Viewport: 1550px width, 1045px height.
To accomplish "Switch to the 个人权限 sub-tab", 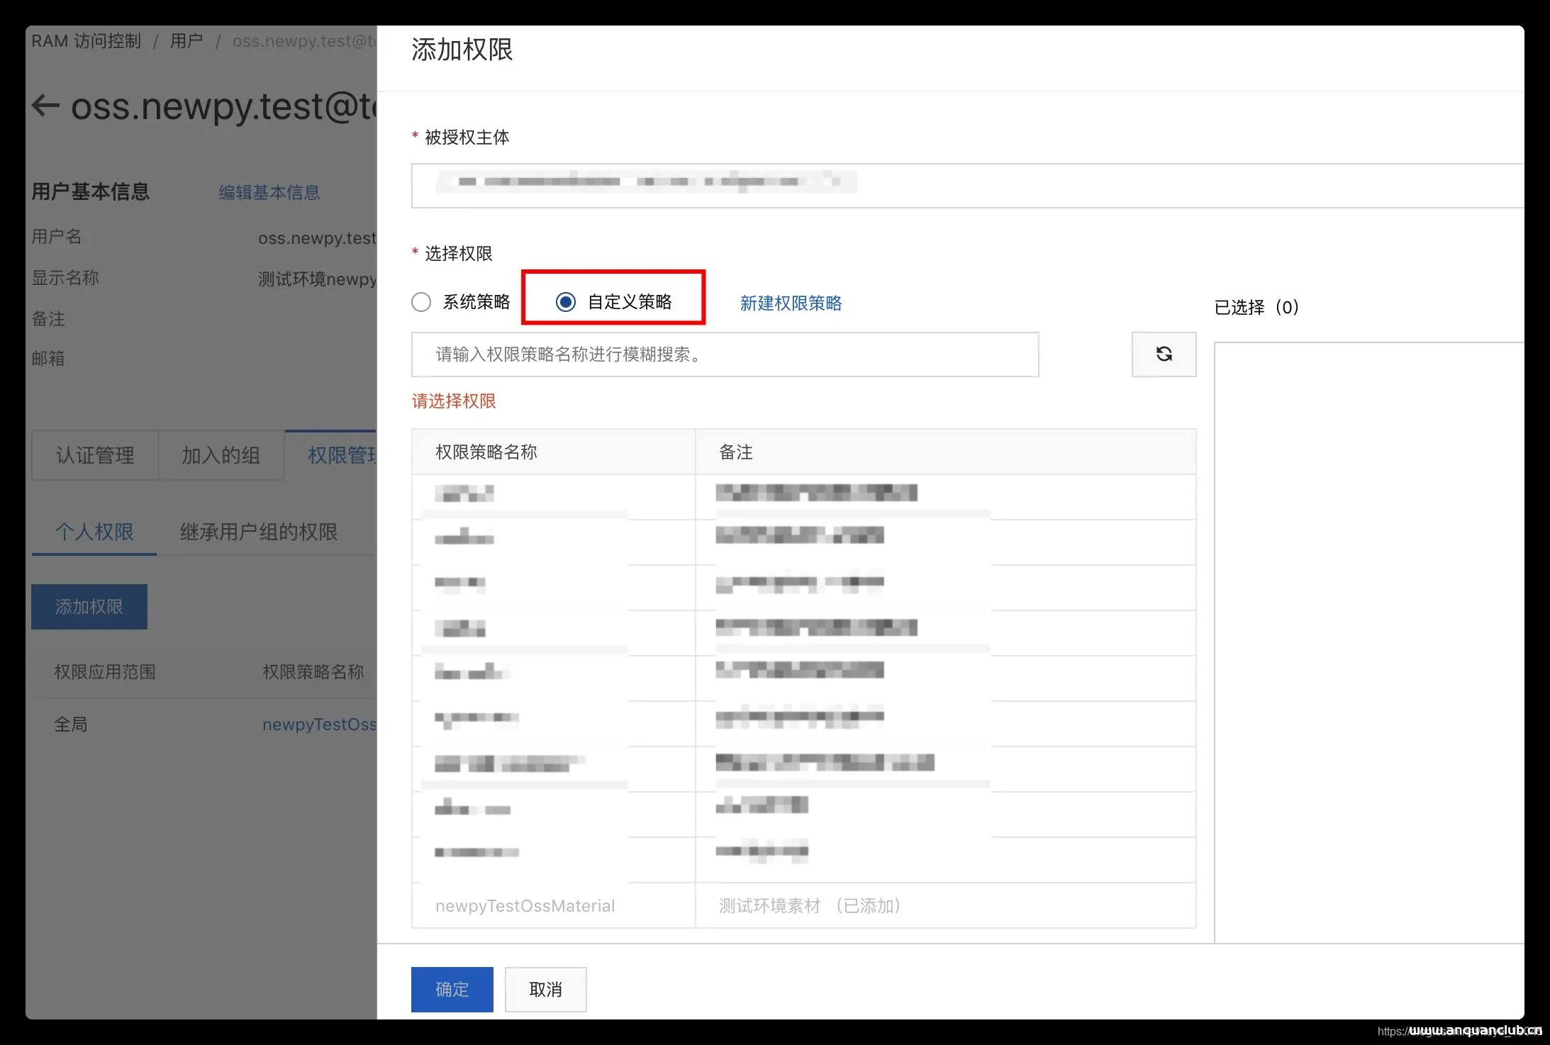I will coord(93,532).
